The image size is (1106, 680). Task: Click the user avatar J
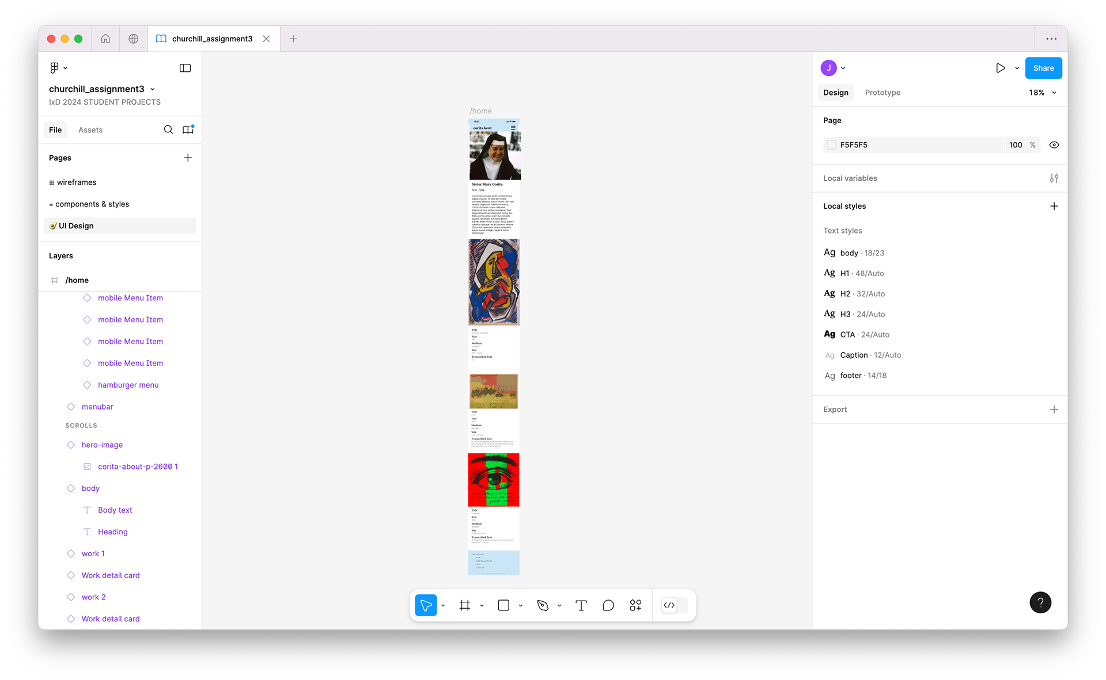[x=829, y=68]
